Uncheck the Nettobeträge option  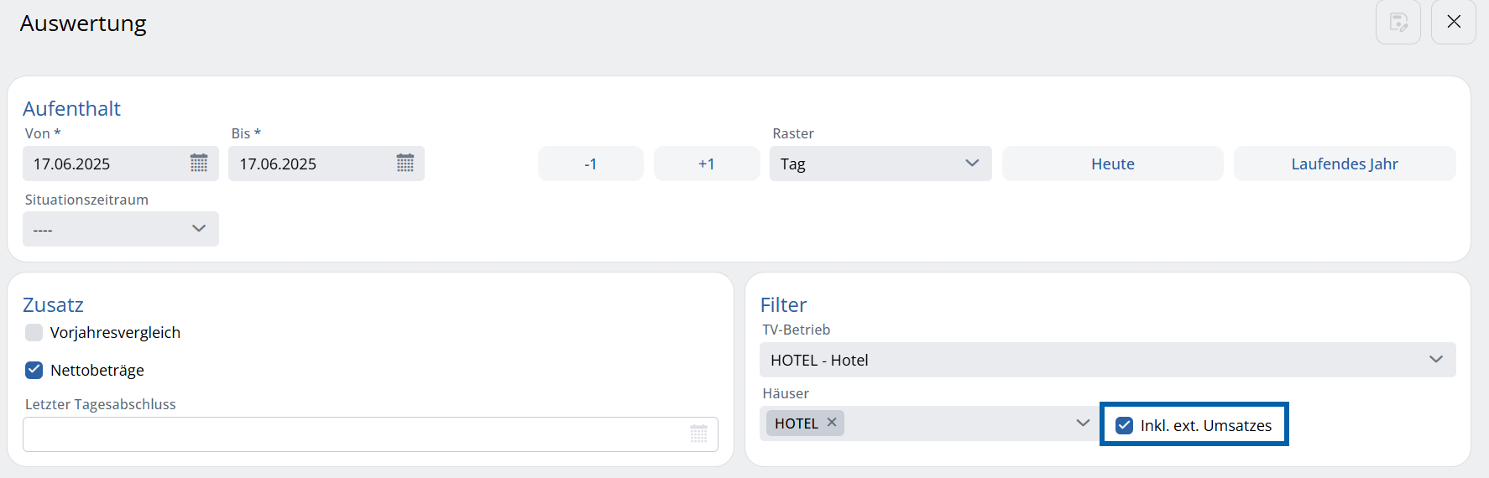pos(34,370)
